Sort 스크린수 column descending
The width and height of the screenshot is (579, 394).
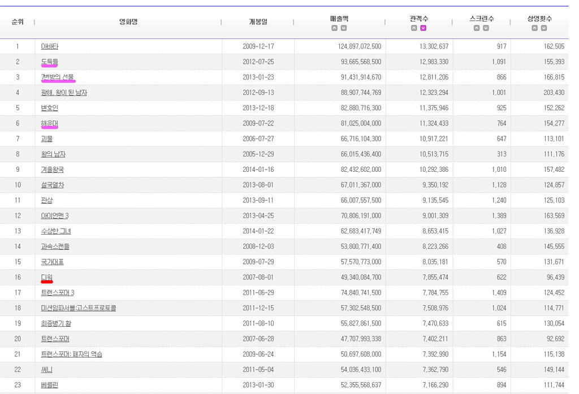click(486, 28)
